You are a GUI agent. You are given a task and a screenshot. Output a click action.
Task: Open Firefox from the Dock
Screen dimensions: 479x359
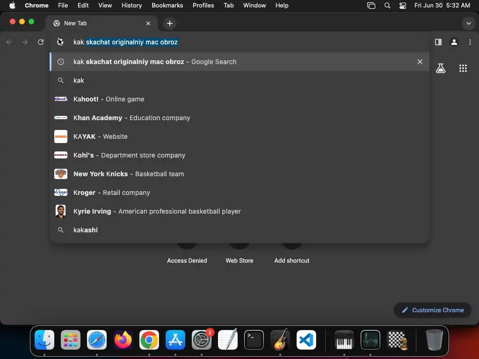point(123,340)
